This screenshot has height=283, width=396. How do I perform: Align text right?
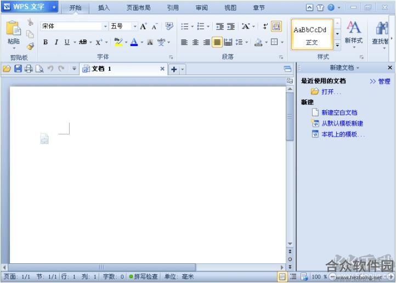pos(206,42)
